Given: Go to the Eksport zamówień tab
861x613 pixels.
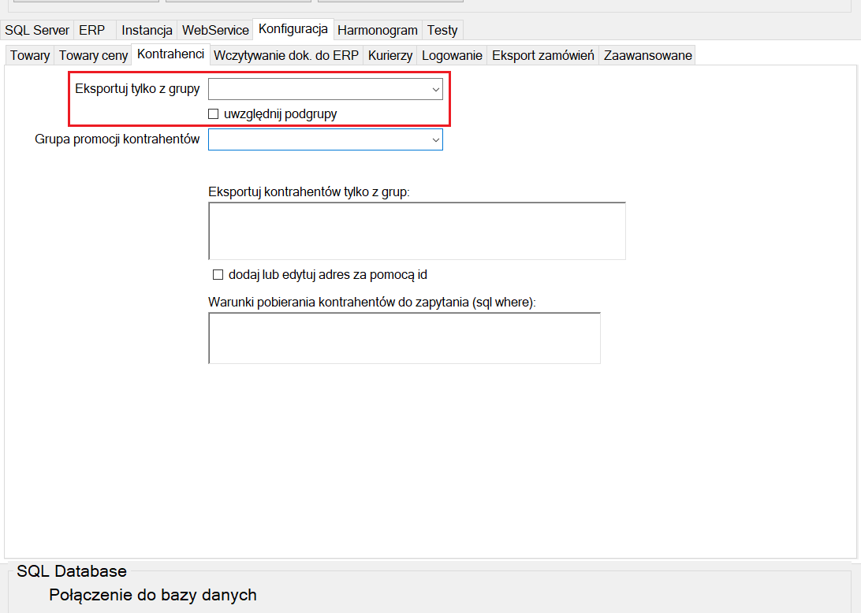Looking at the screenshot, I should [542, 55].
